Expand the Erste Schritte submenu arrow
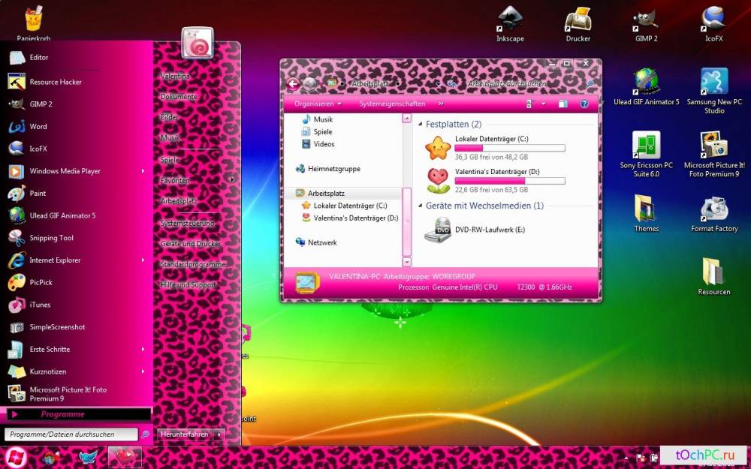 [143, 350]
